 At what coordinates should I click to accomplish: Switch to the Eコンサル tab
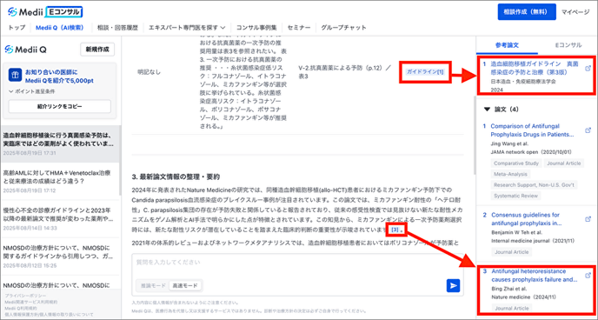point(568,45)
